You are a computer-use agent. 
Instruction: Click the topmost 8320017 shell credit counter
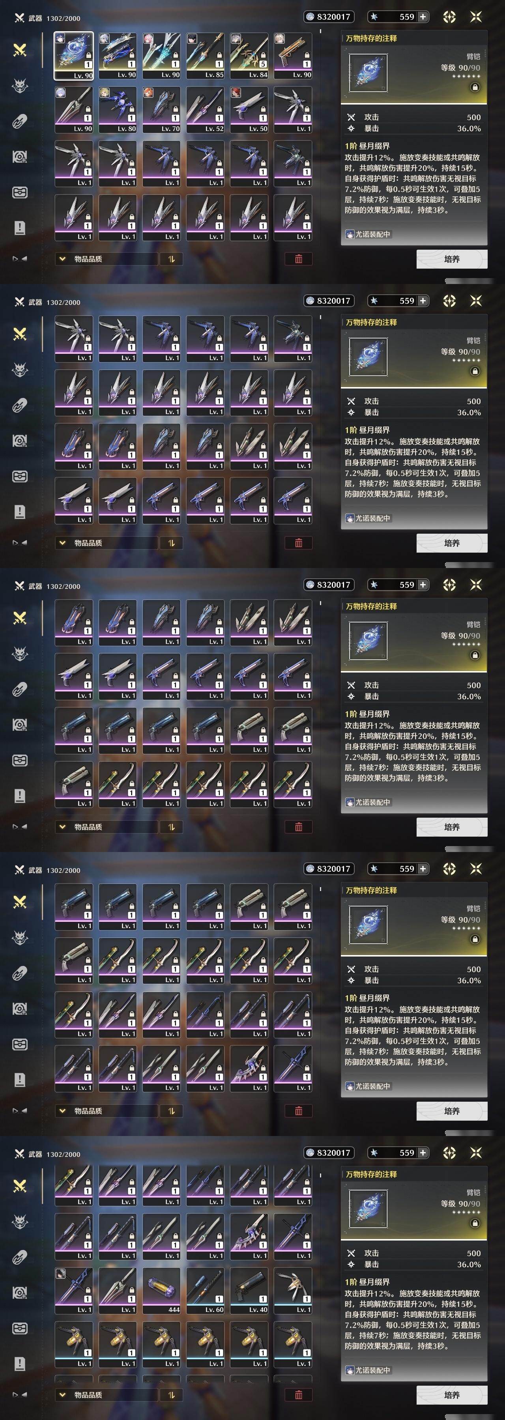pyautogui.click(x=329, y=17)
